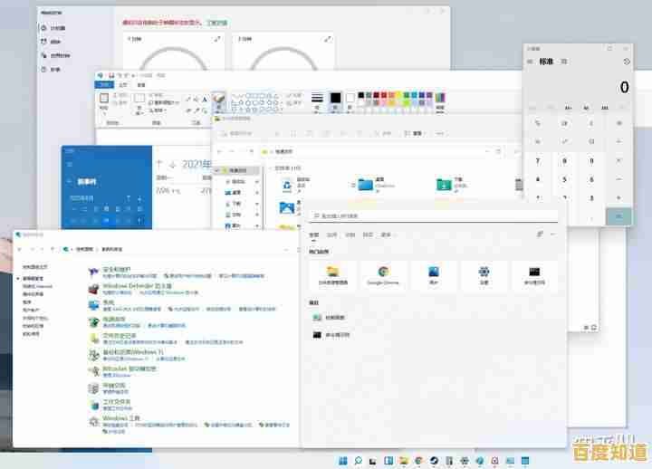Select the Text tool (A) in Paint
This screenshot has width=652, height=469.
pos(204,100)
